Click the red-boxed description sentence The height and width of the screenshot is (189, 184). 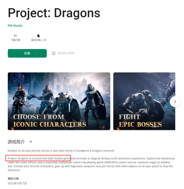tap(38, 158)
